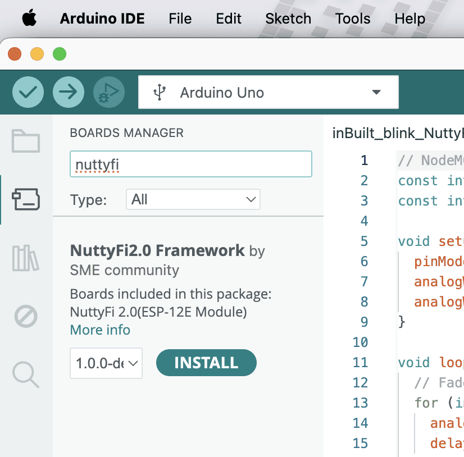Click line number 10 in the editor gutter
Image resolution: width=464 pixels, height=457 pixels.
click(x=361, y=342)
